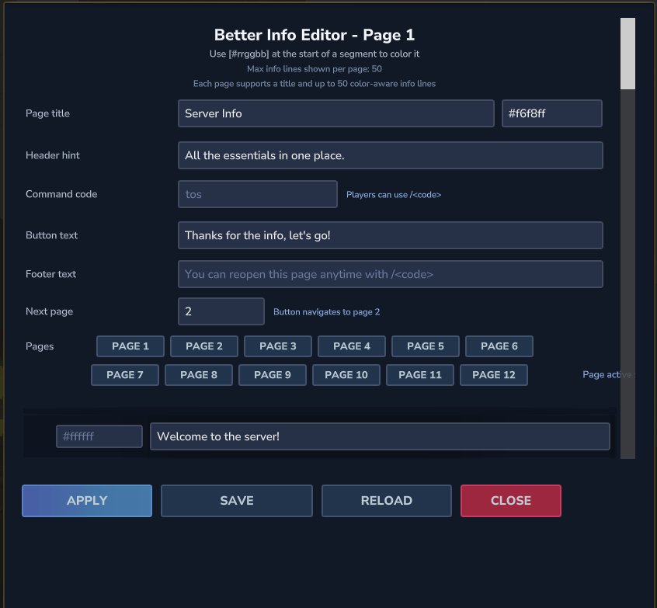Click the Page title input field
This screenshot has width=657, height=608.
336,113
